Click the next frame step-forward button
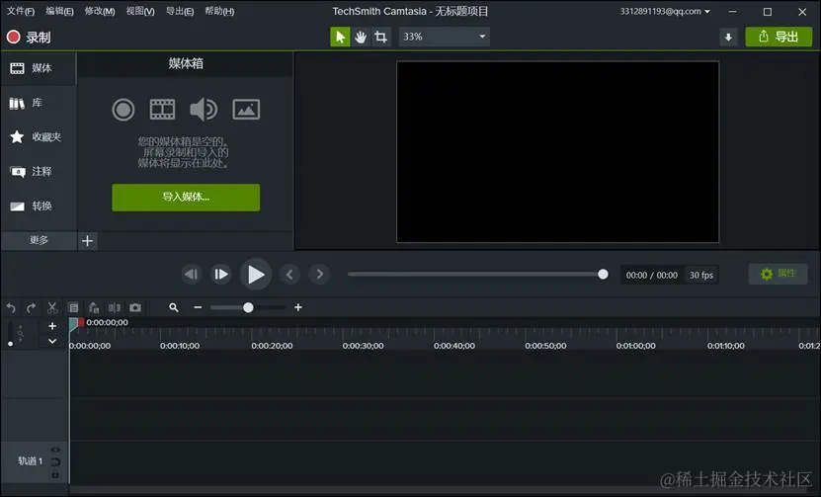The height and width of the screenshot is (497, 821). click(221, 274)
